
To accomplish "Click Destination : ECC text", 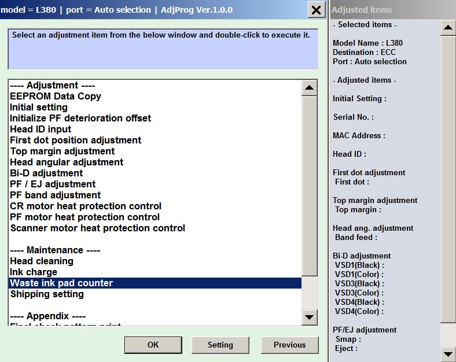I will point(364,52).
